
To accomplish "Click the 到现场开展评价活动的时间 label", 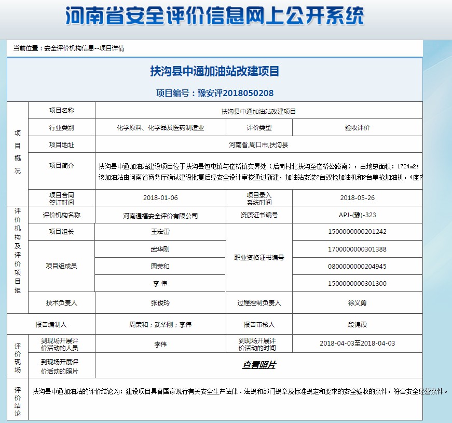I will click(x=257, y=344).
